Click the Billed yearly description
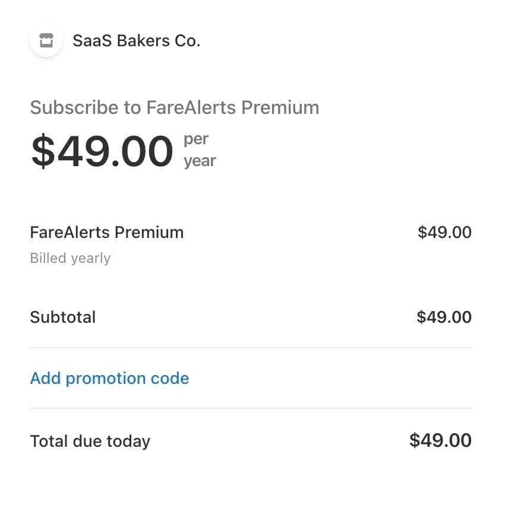Viewport: 518px width, 521px height. [70, 258]
